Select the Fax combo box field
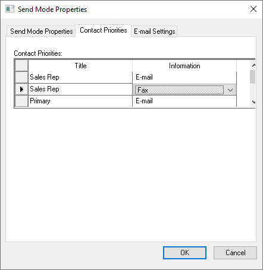 pos(184,90)
